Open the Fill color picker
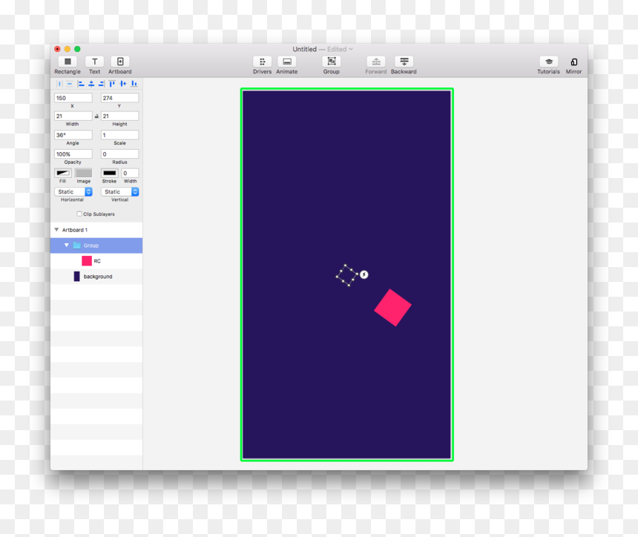Image resolution: width=638 pixels, height=537 pixels. coord(62,173)
